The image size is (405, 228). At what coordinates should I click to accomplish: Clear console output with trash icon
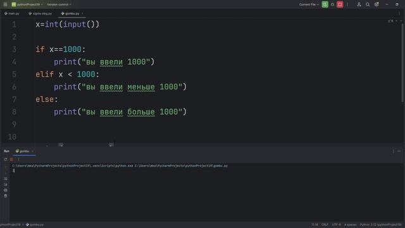(x=6, y=196)
